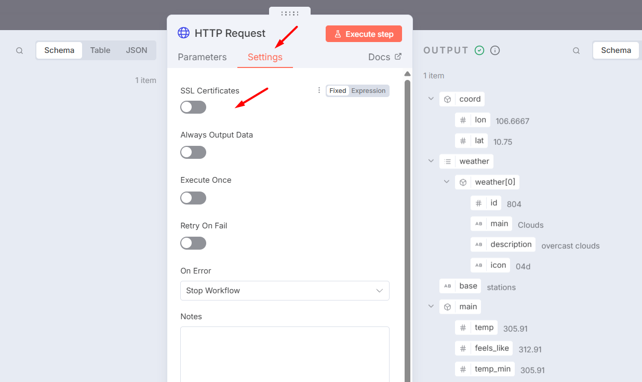Select the input Schema view tab
This screenshot has width=642, height=382.
click(x=59, y=50)
